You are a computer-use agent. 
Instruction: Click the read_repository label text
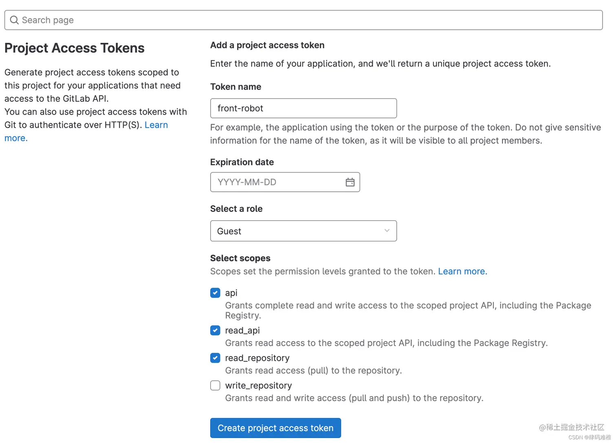257,358
